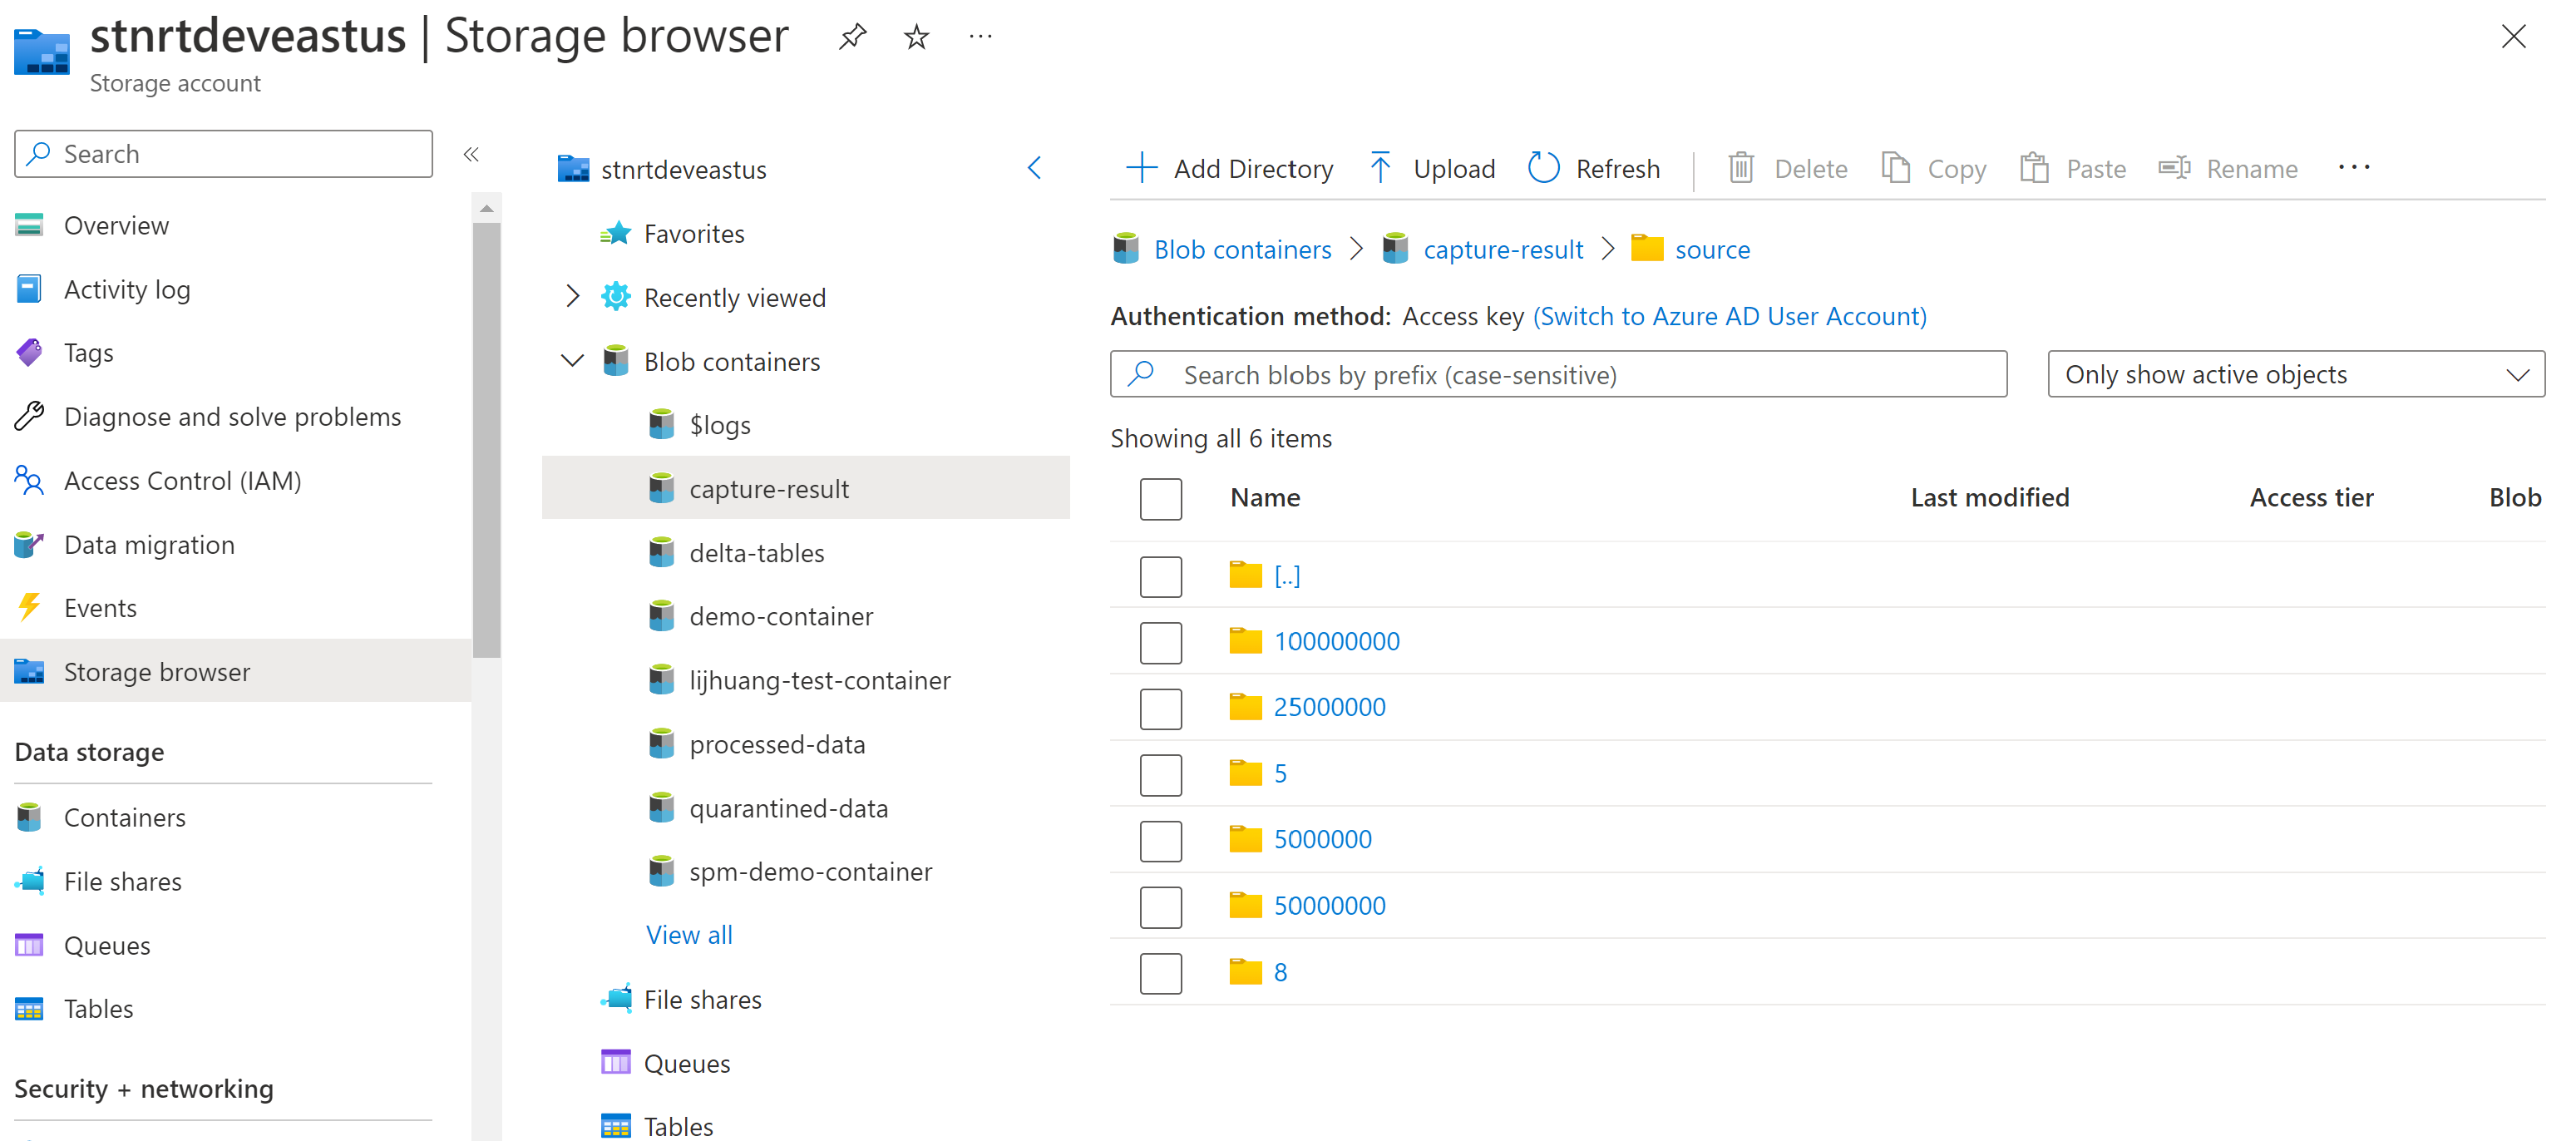Click the Favorites star icon in tree

pyautogui.click(x=616, y=234)
